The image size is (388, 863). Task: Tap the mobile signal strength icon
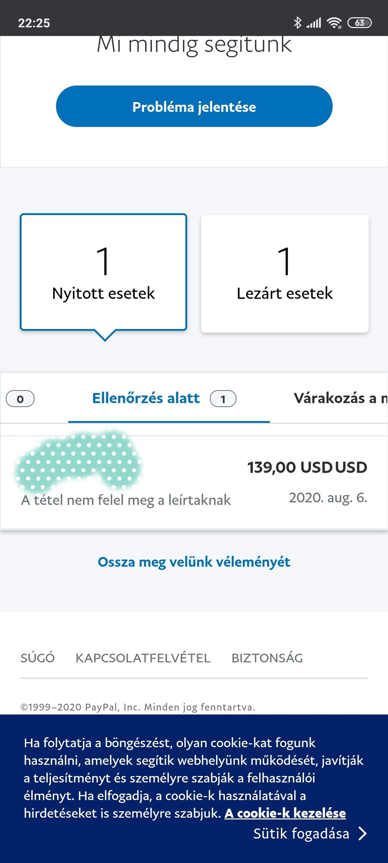point(314,23)
